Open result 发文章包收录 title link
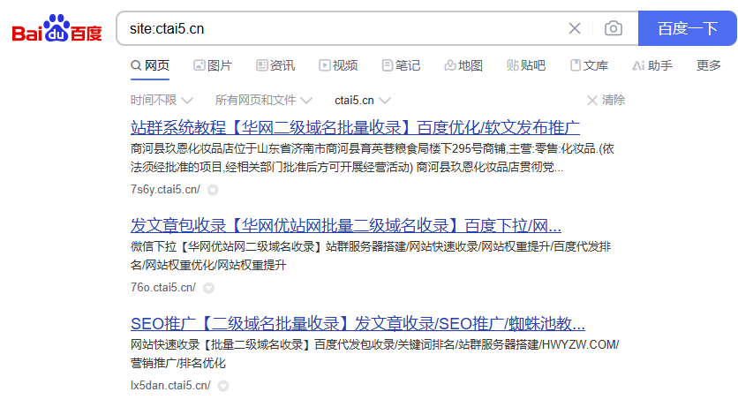Image resolution: width=738 pixels, height=407 pixels. coord(346,226)
